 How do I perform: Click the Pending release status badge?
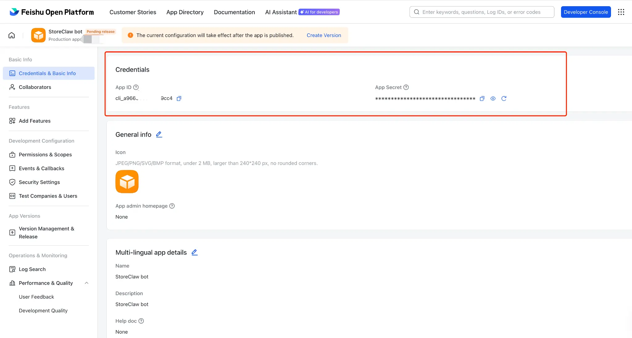(x=101, y=32)
